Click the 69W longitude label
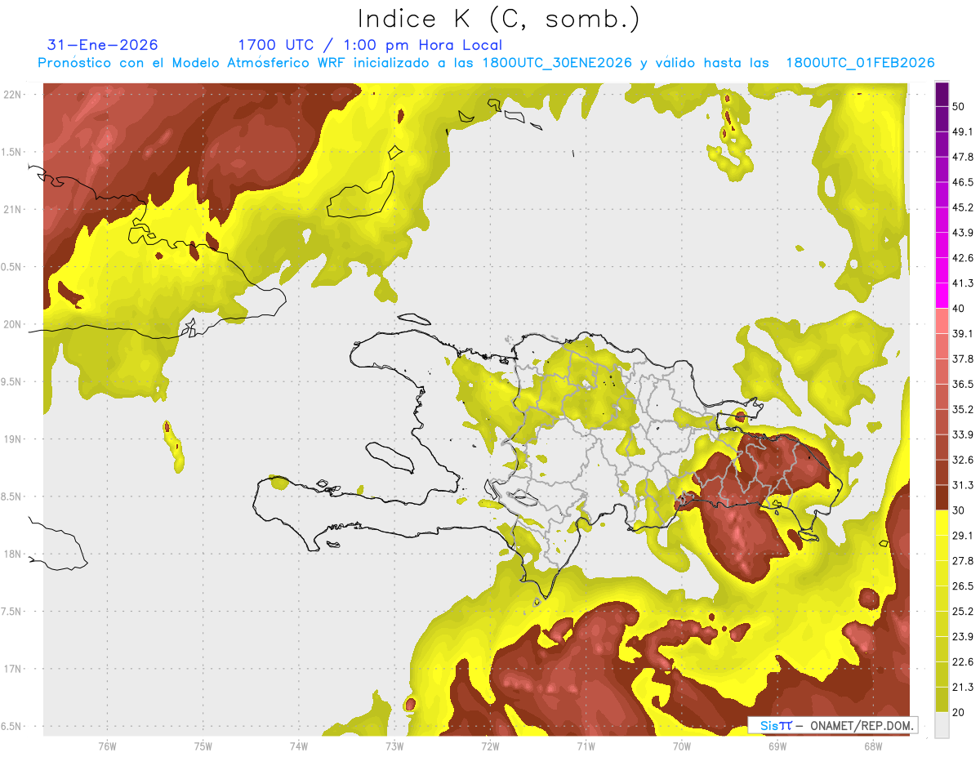Viewport: 980px width, 757px height. (777, 746)
